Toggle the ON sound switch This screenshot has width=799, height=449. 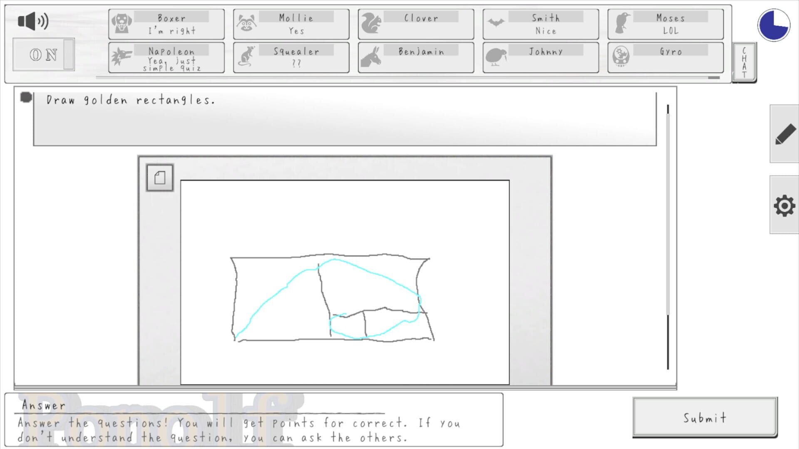tap(44, 54)
